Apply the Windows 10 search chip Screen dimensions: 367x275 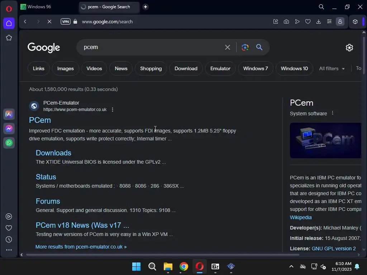pos(295,68)
